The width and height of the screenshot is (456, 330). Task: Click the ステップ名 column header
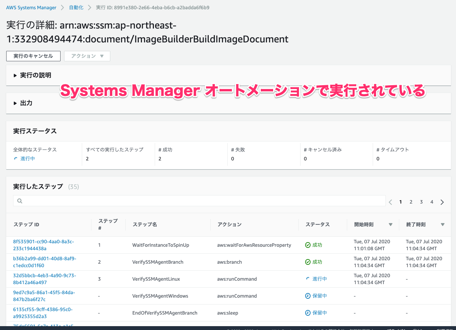click(145, 224)
